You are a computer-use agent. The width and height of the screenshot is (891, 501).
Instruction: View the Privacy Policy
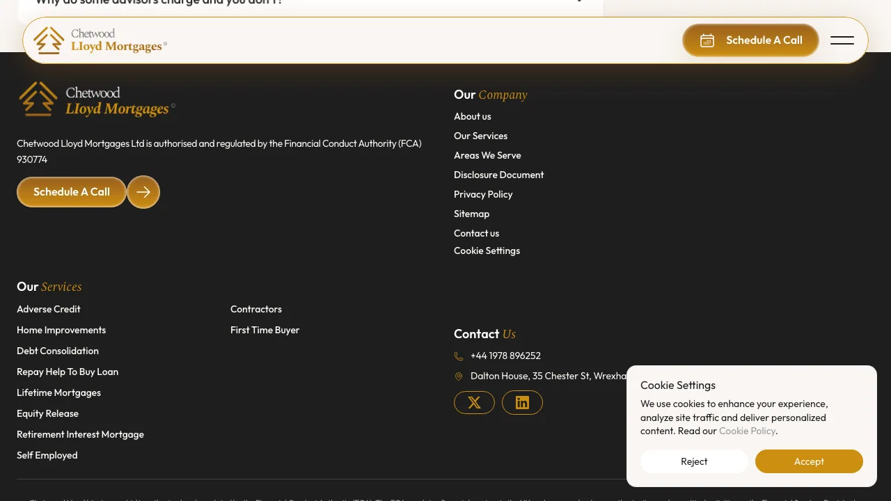pyautogui.click(x=483, y=194)
